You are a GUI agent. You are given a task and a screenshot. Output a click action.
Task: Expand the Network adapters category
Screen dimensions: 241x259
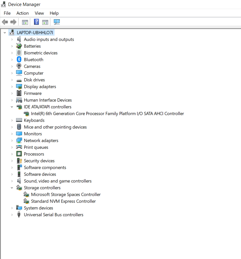12,140
